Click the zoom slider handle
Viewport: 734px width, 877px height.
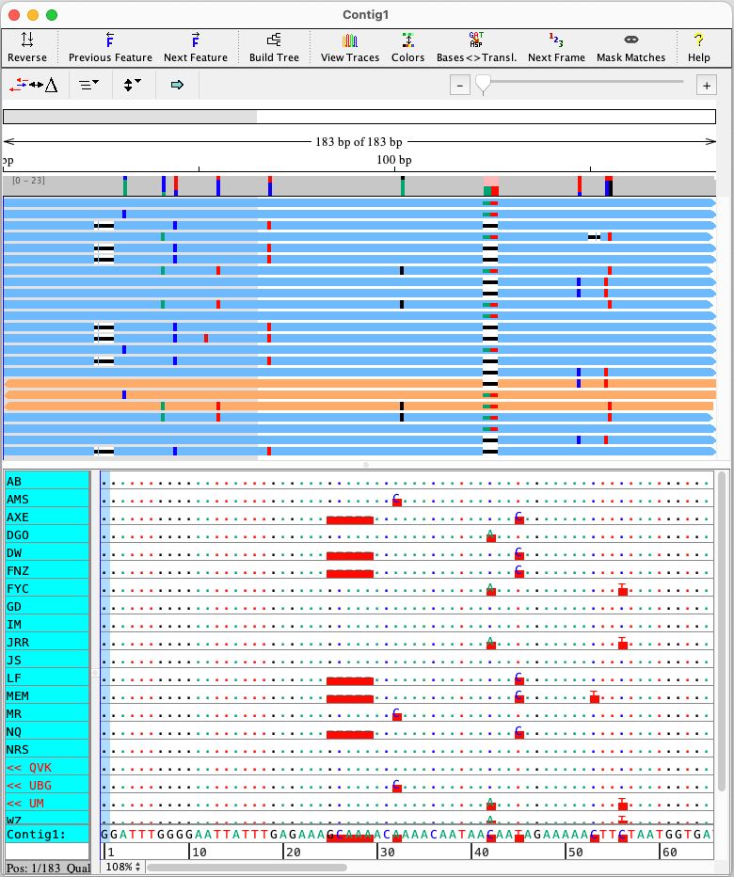coord(483,85)
